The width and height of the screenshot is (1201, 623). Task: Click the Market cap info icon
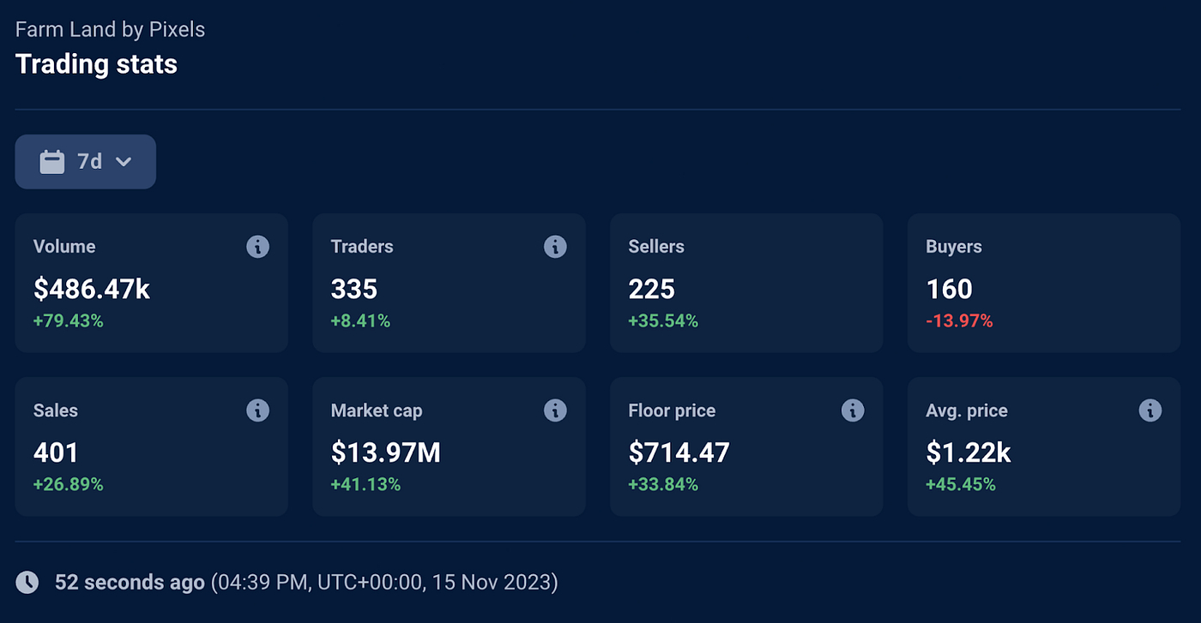coord(555,410)
